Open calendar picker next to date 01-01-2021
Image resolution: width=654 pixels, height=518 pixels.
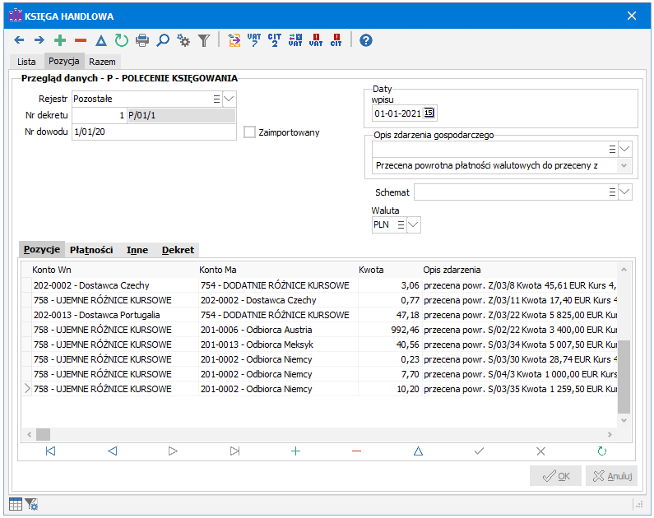(429, 113)
